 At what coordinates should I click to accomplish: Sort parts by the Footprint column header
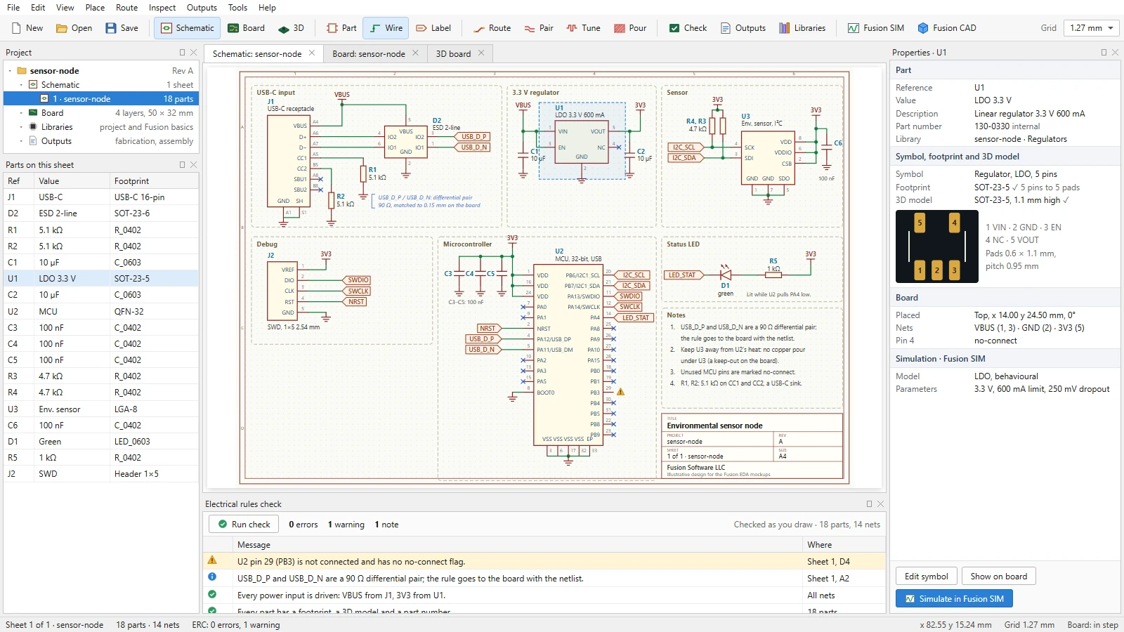click(155, 181)
